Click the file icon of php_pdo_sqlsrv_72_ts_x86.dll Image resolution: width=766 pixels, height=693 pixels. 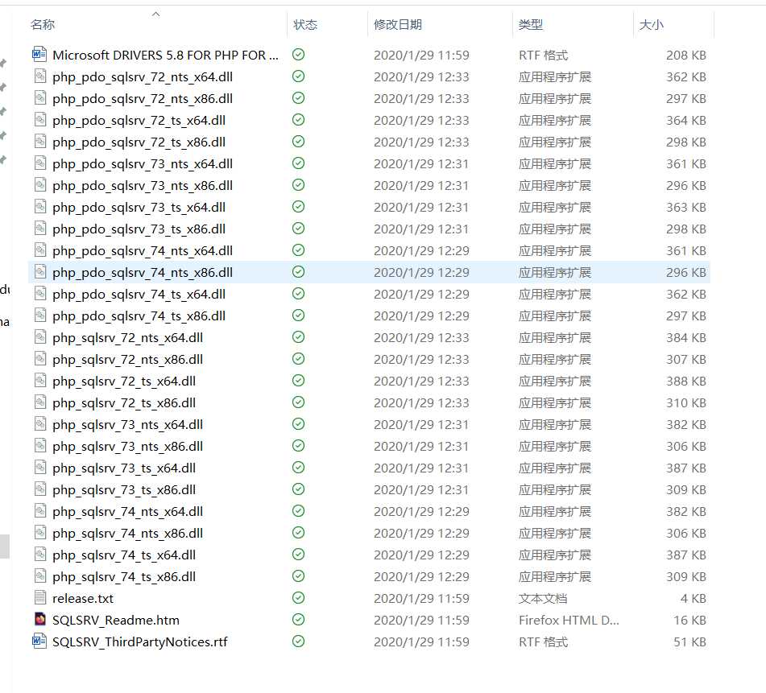pos(40,142)
